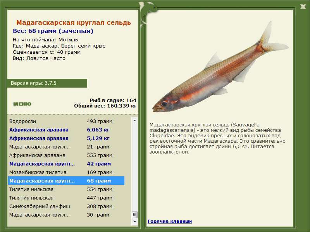The width and height of the screenshot is (310, 232).
Task: Select Мадагаскарская кругл... 30 грамм row
Action: [66, 215]
